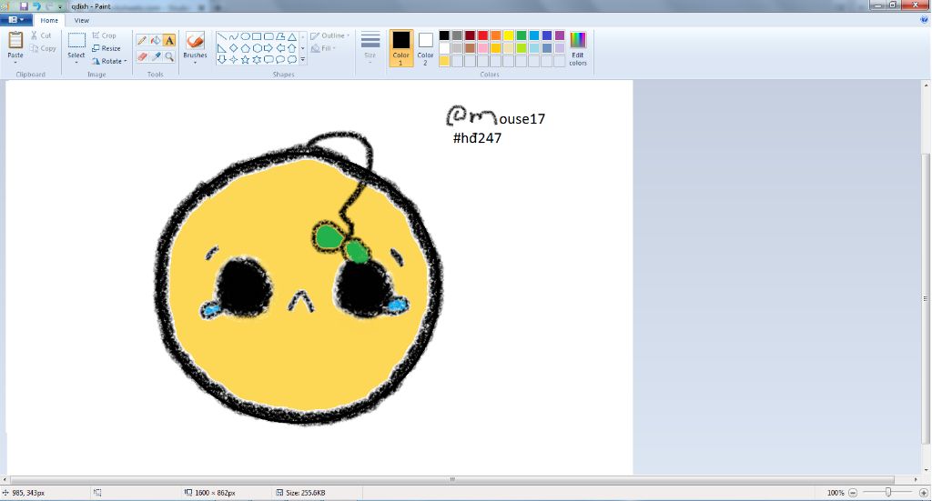
Task: Choose the Hexagon shape
Action: point(257,48)
